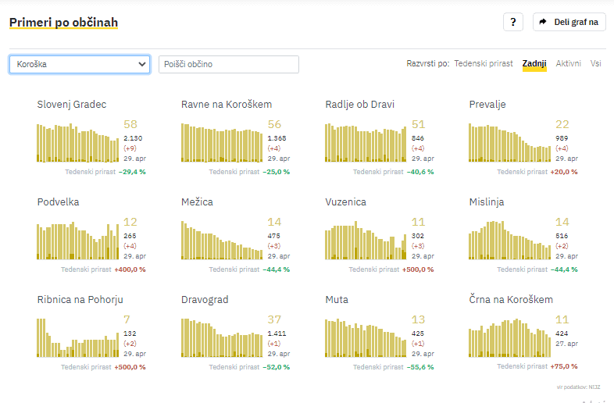The height and width of the screenshot is (403, 614).
Task: Click the question mark help button
Action: [512, 22]
